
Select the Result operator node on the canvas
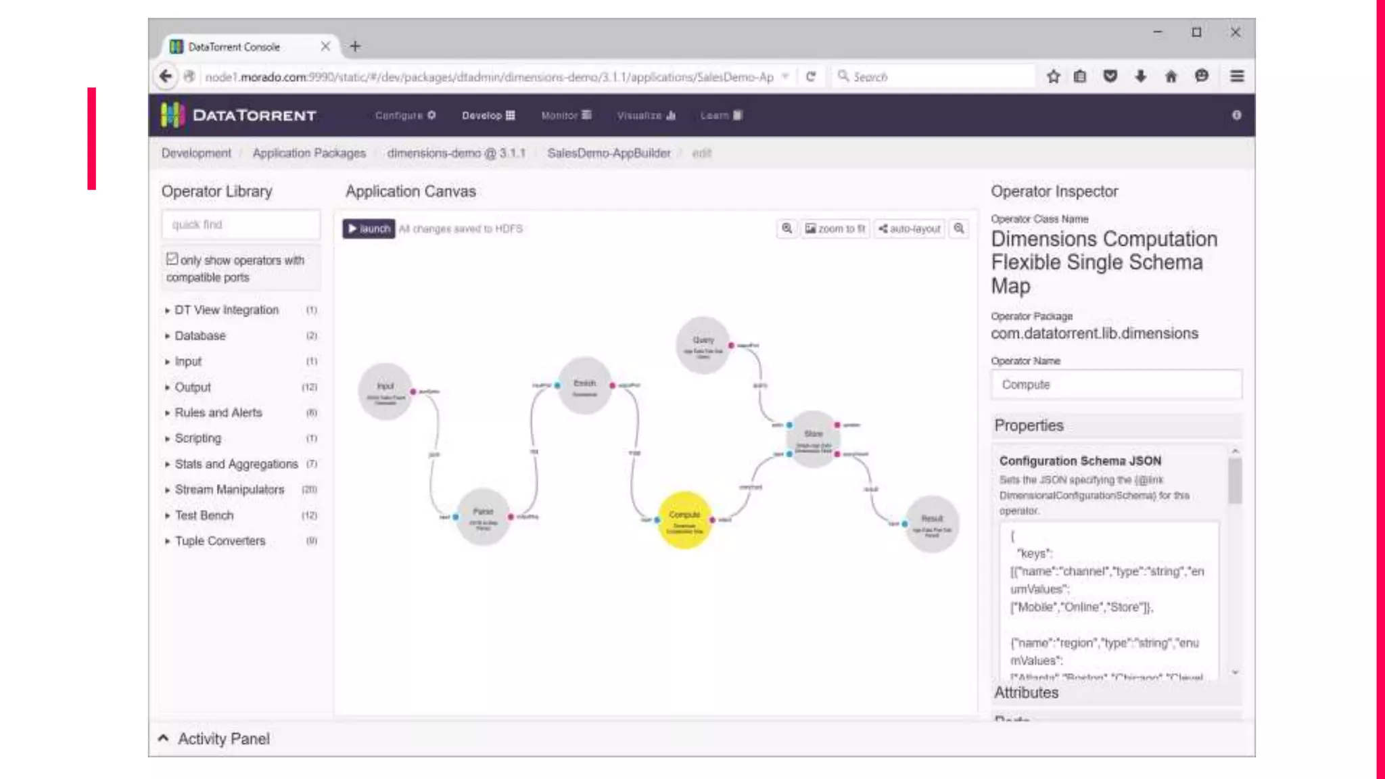click(x=932, y=524)
